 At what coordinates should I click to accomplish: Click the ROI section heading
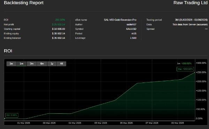click(x=8, y=51)
